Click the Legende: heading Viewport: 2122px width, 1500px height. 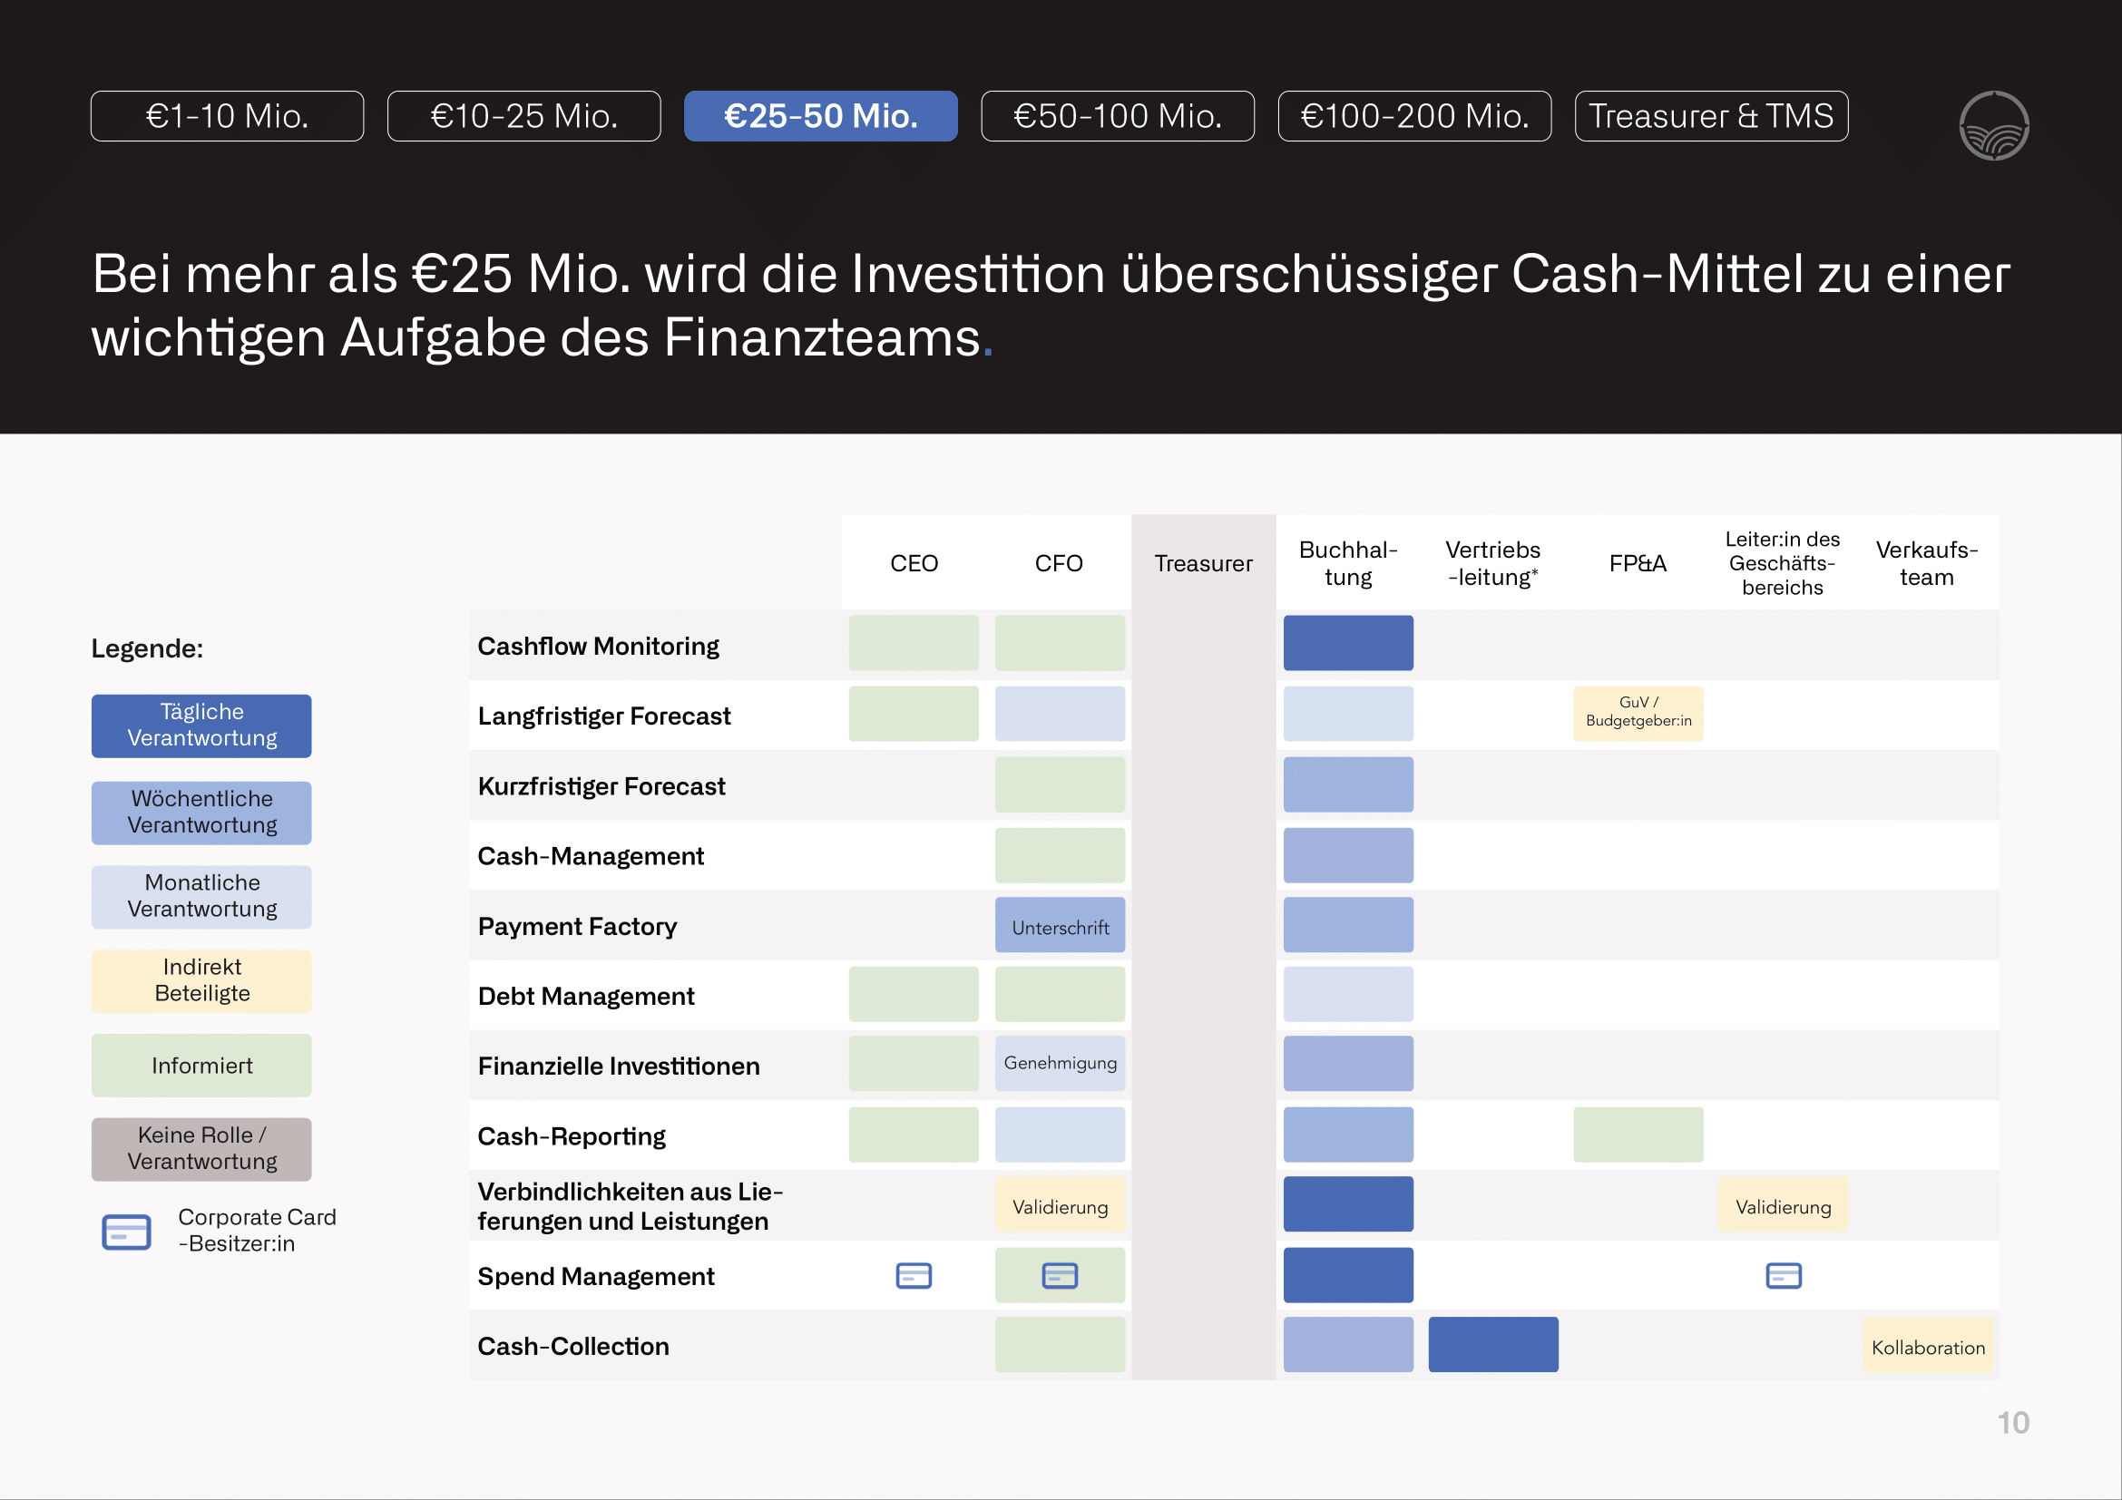click(147, 648)
